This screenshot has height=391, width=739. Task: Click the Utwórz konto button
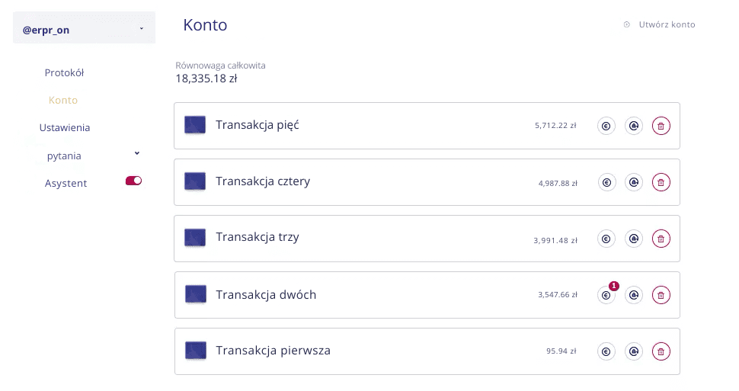[x=660, y=24]
